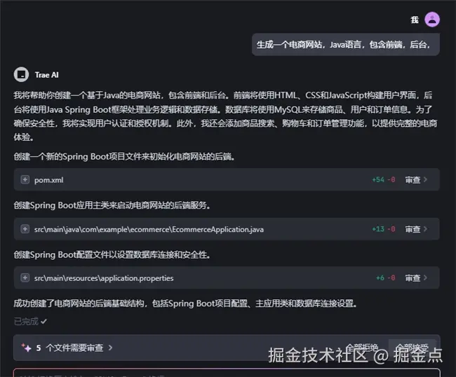
Task: Click the user avatar icon
Action: click(x=432, y=20)
